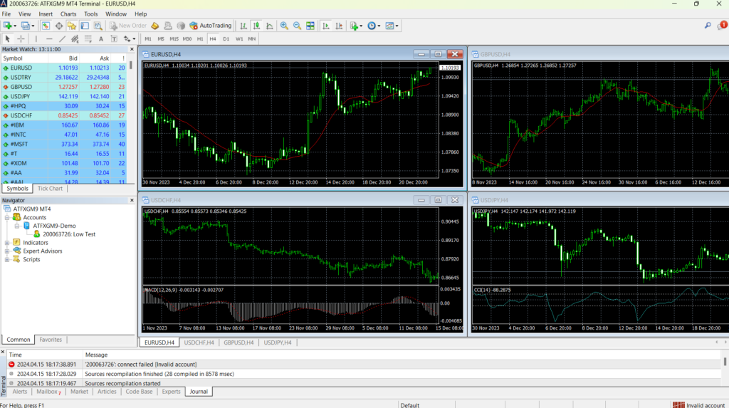
Task: Open the Strategy Tester icon
Action: pyautogui.click(x=98, y=26)
